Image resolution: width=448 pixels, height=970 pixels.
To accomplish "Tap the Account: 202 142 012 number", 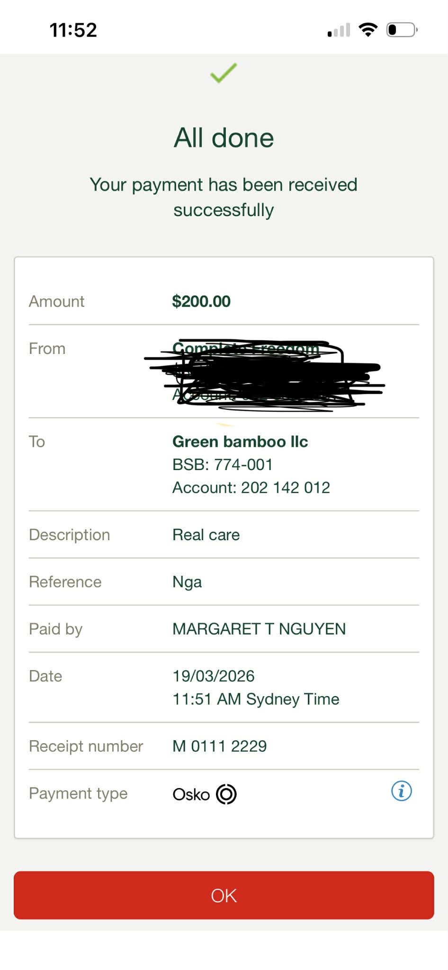I will point(251,488).
